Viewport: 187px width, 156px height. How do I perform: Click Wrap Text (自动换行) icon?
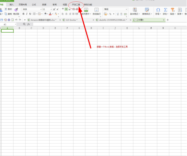pos(97,10)
